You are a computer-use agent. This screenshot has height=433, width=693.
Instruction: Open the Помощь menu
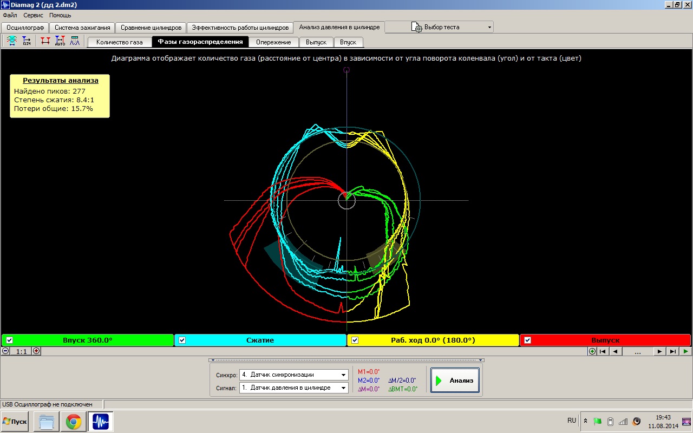pyautogui.click(x=60, y=15)
